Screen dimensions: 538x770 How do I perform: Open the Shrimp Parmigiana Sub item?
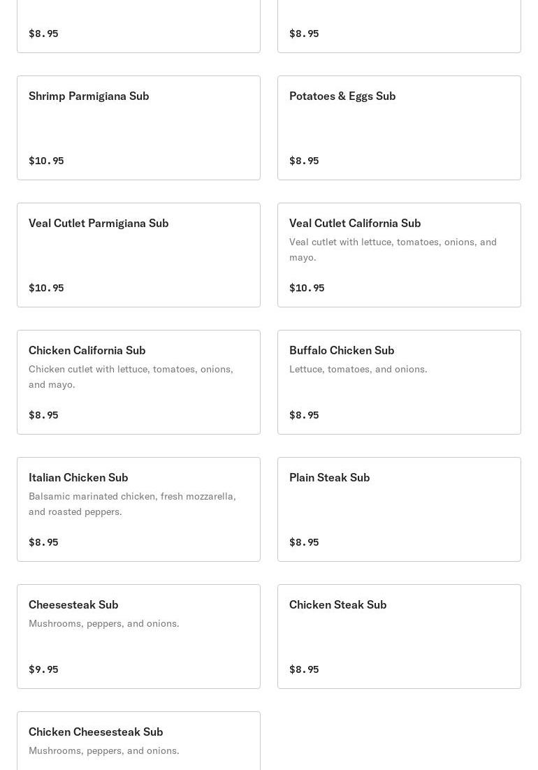coord(138,128)
